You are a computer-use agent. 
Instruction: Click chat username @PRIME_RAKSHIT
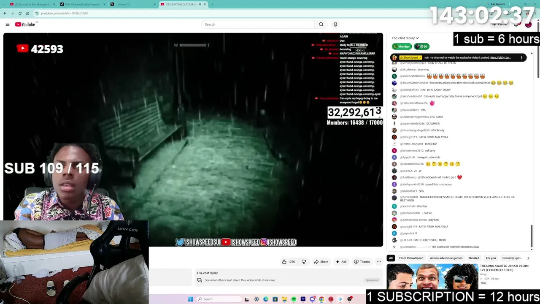coord(411,144)
